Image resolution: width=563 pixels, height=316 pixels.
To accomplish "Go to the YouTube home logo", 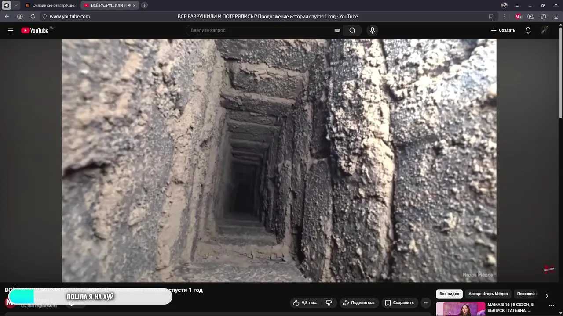I will point(35,30).
